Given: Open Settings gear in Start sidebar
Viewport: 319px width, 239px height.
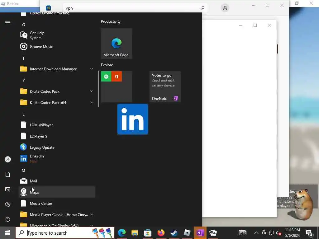Looking at the screenshot, I should point(8,204).
